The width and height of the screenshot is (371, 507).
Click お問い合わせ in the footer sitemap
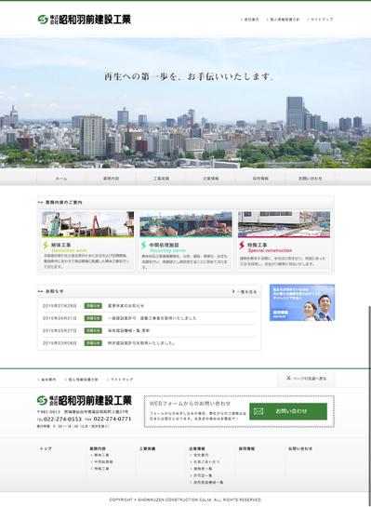click(300, 448)
